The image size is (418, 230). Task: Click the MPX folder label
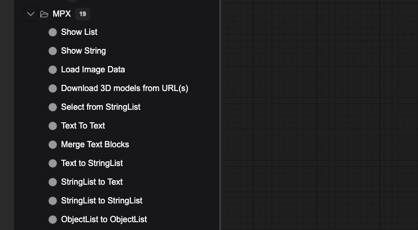[62, 14]
